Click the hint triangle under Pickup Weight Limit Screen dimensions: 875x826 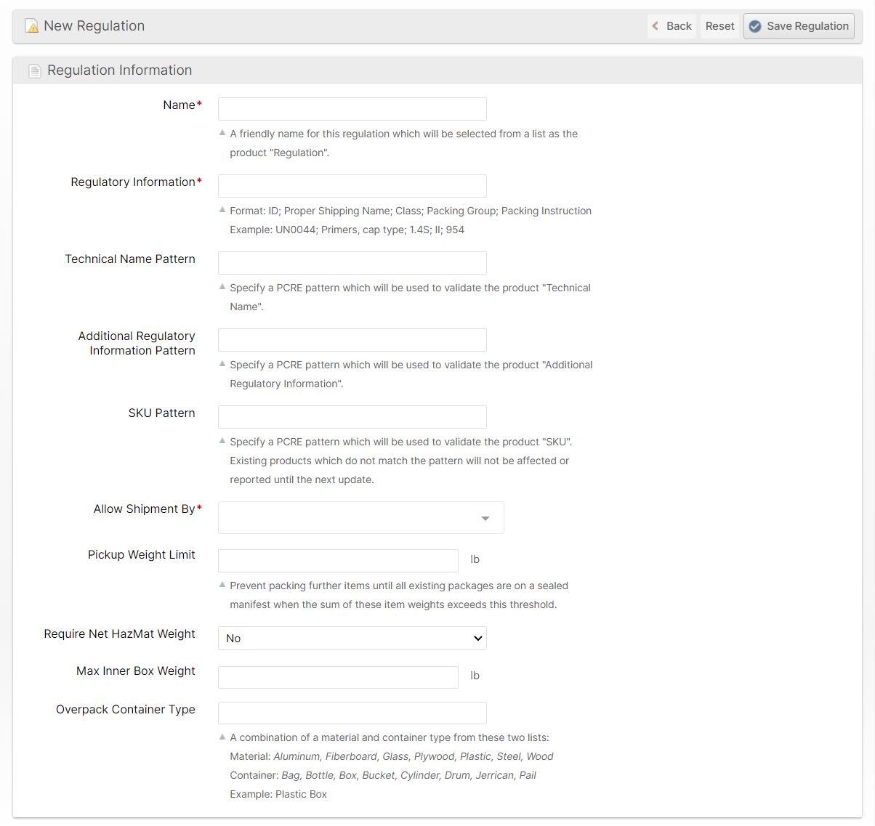222,585
